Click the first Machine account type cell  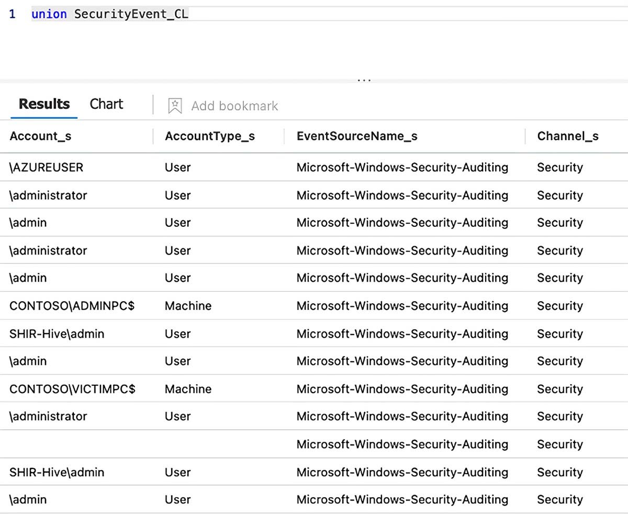[x=188, y=306]
